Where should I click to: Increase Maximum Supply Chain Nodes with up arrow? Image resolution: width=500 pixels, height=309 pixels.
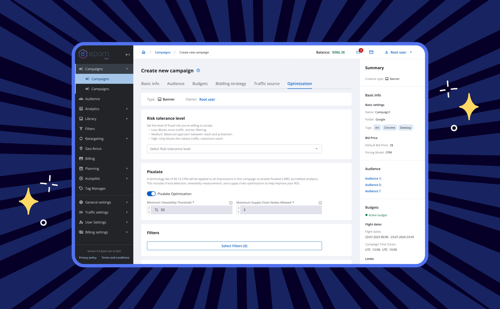coord(239,208)
